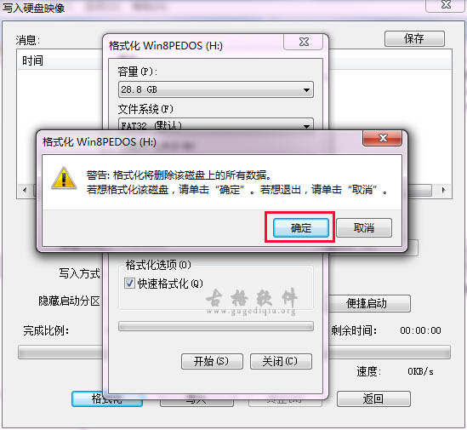Click the message list left scroll arrow
The width and height of the screenshot is (467, 430).
[25, 190]
